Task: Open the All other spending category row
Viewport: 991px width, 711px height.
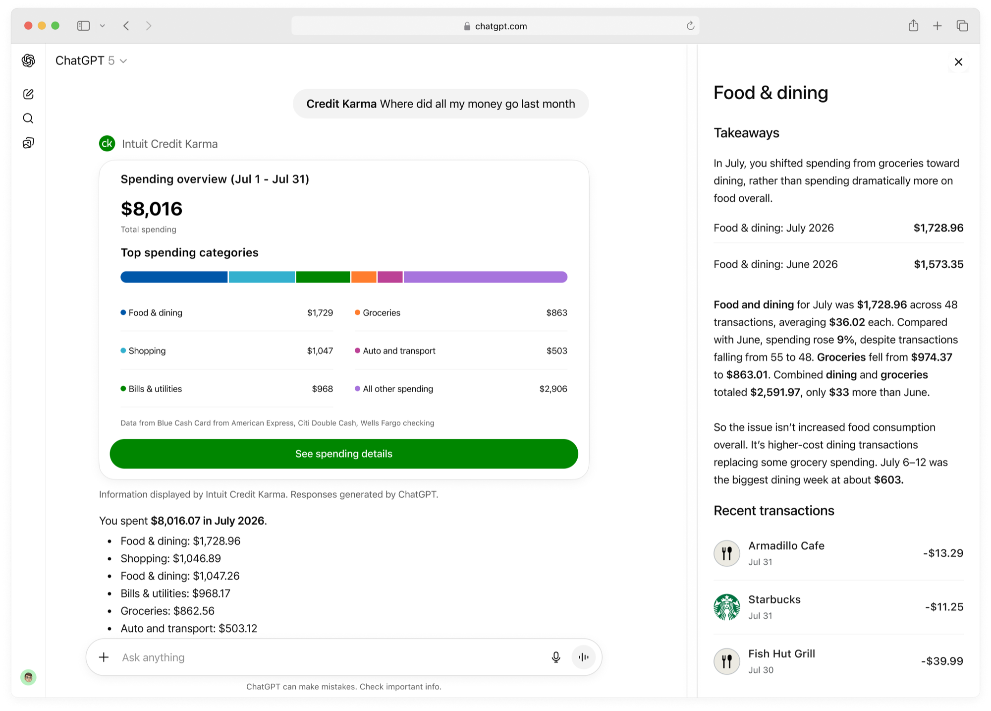Action: pos(461,389)
